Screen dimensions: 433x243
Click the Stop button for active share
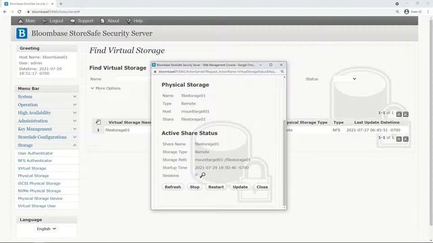[x=194, y=187]
